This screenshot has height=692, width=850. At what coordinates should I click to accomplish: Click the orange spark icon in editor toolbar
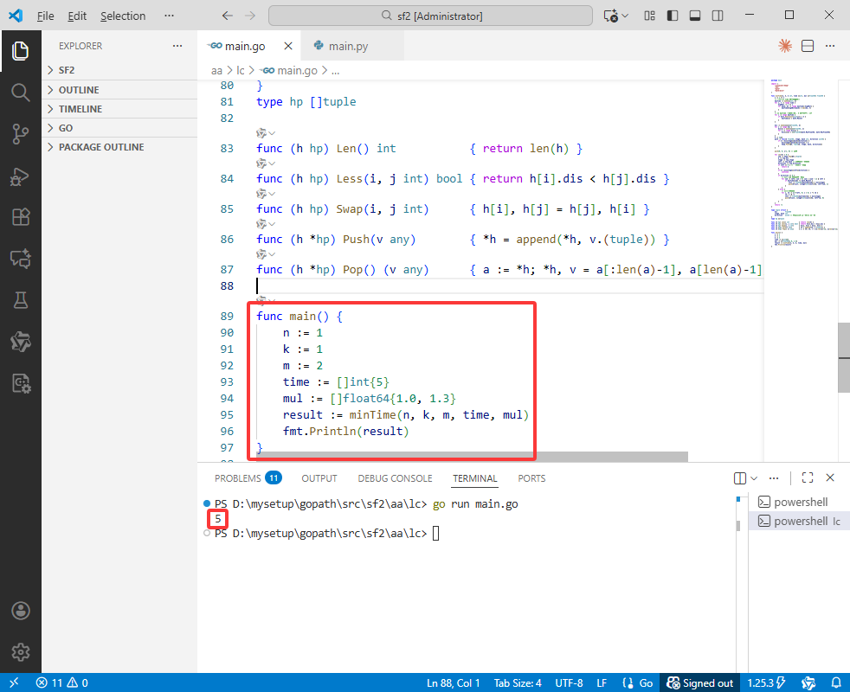click(785, 46)
